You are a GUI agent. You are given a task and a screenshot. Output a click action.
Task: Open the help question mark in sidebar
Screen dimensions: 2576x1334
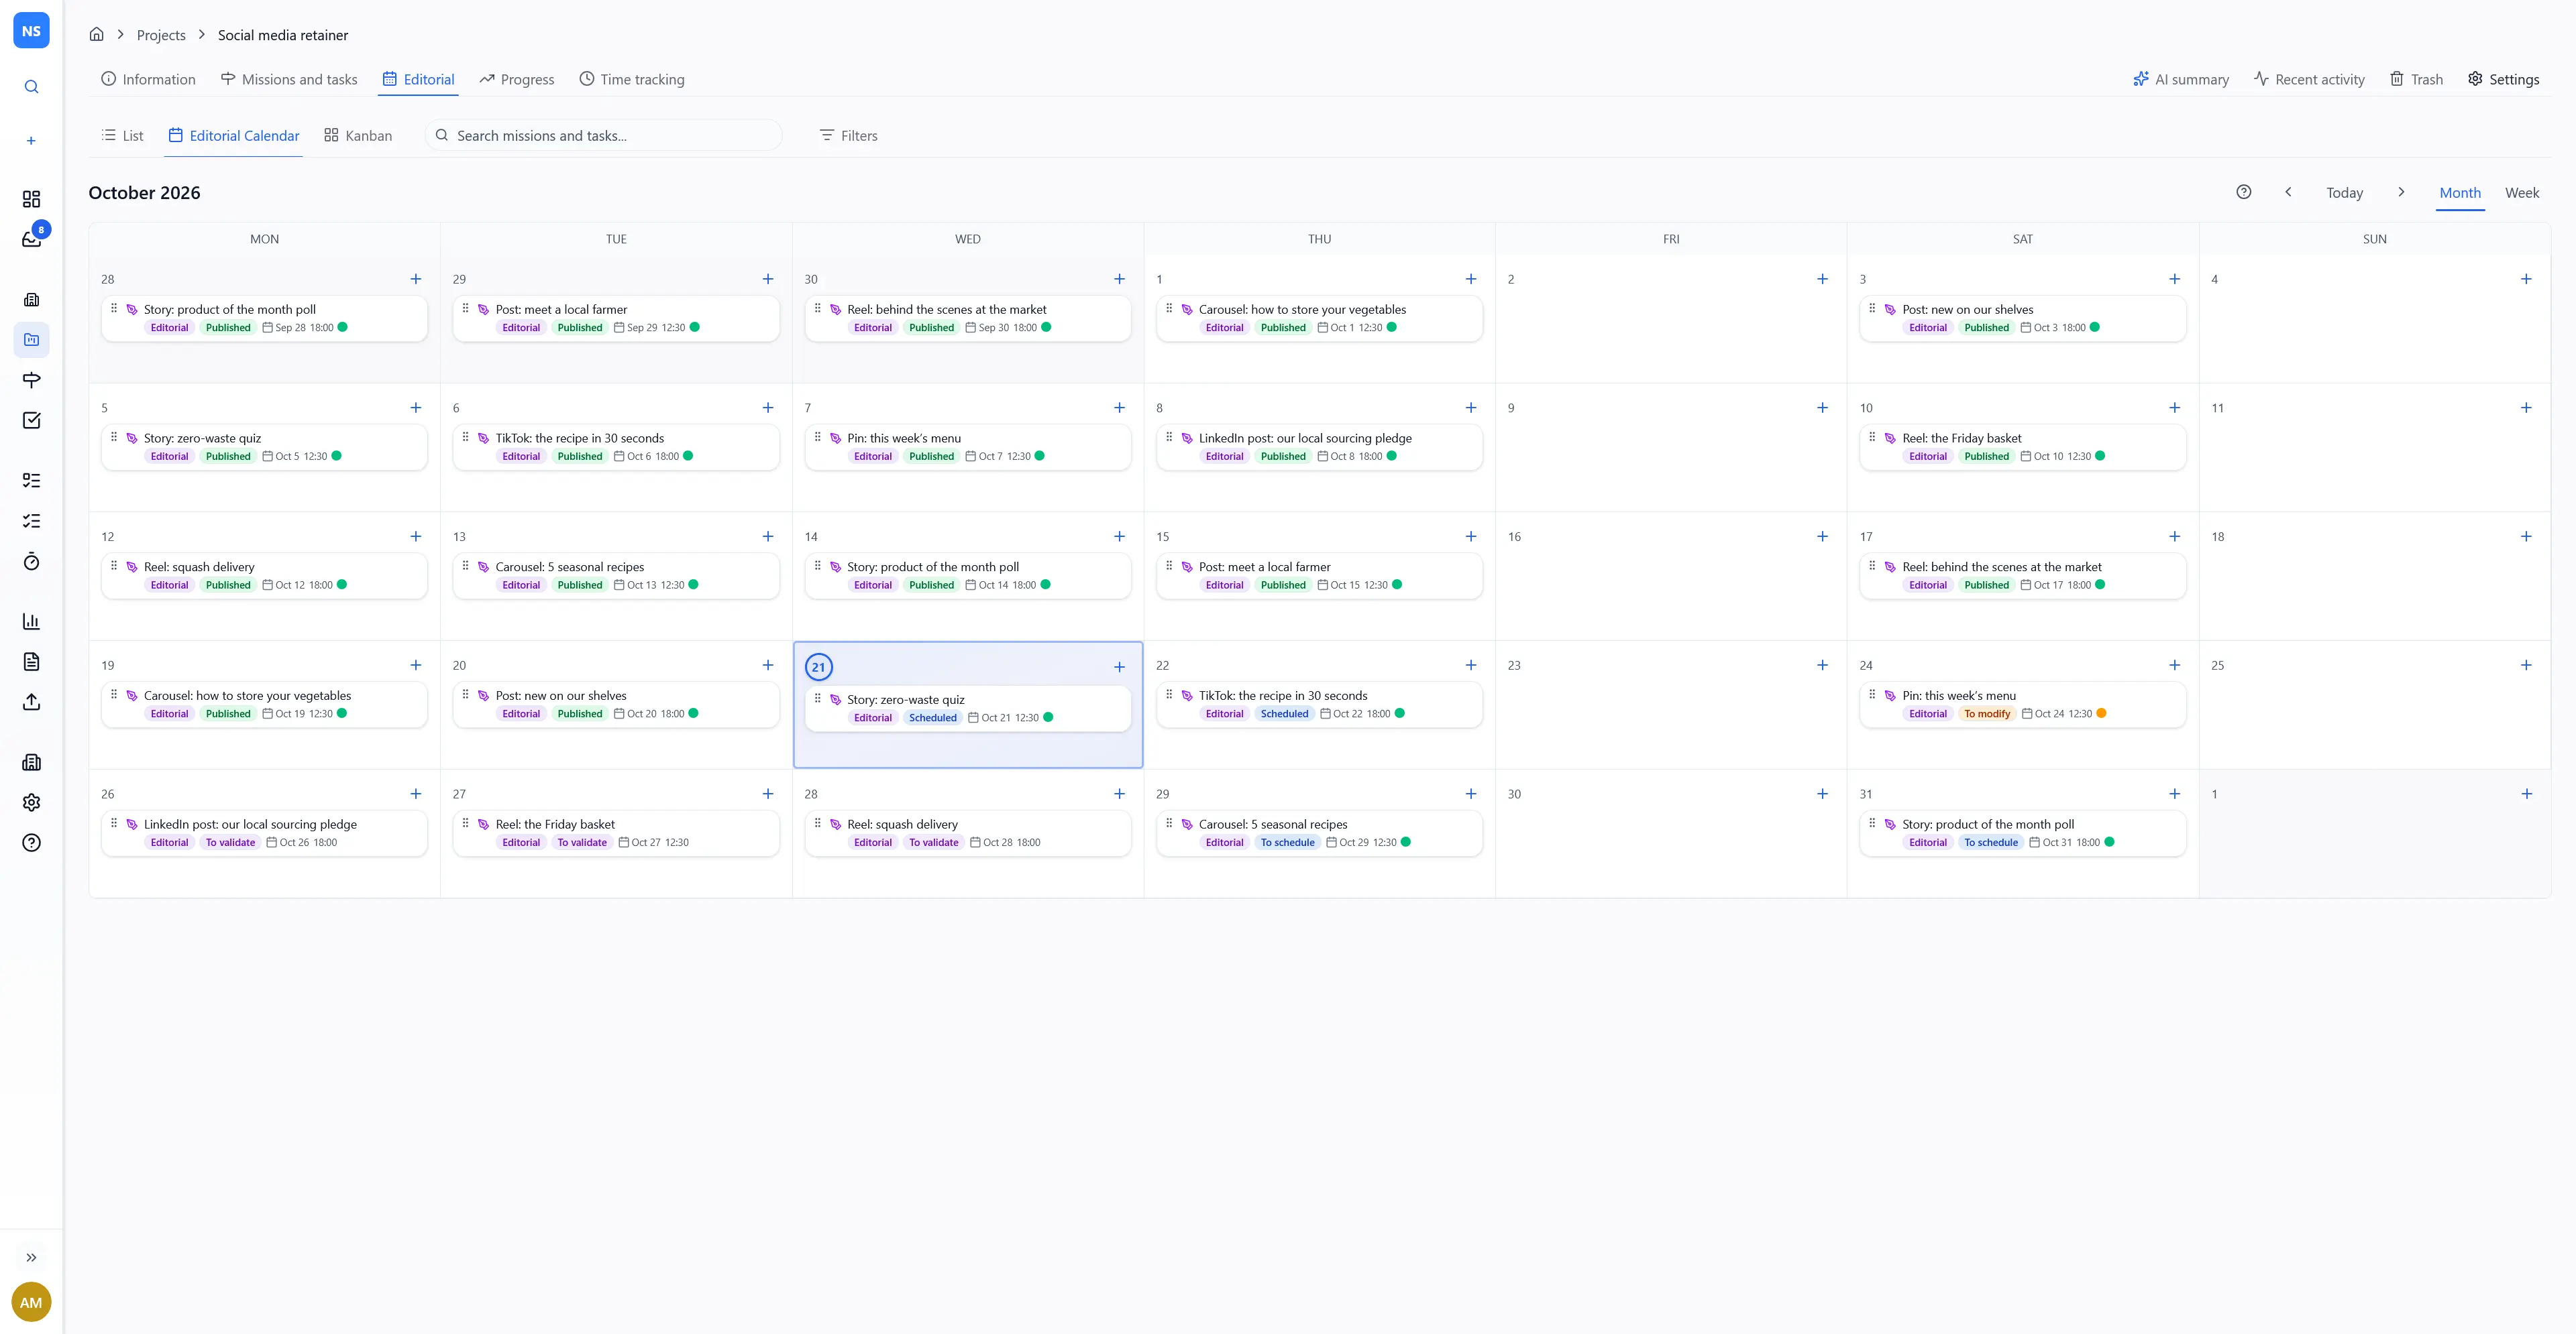tap(31, 843)
